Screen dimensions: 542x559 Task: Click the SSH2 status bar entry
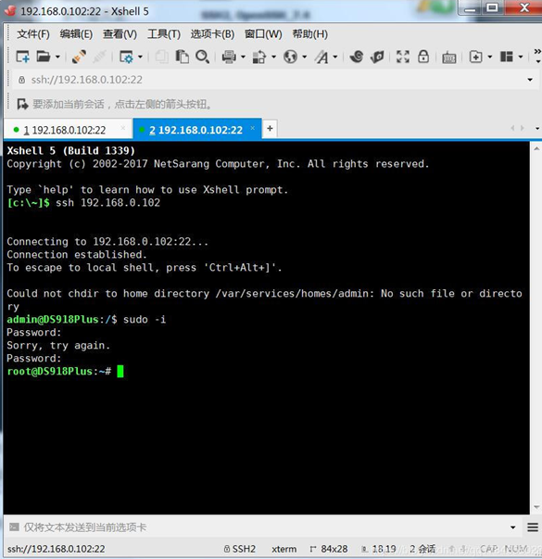tap(240, 549)
